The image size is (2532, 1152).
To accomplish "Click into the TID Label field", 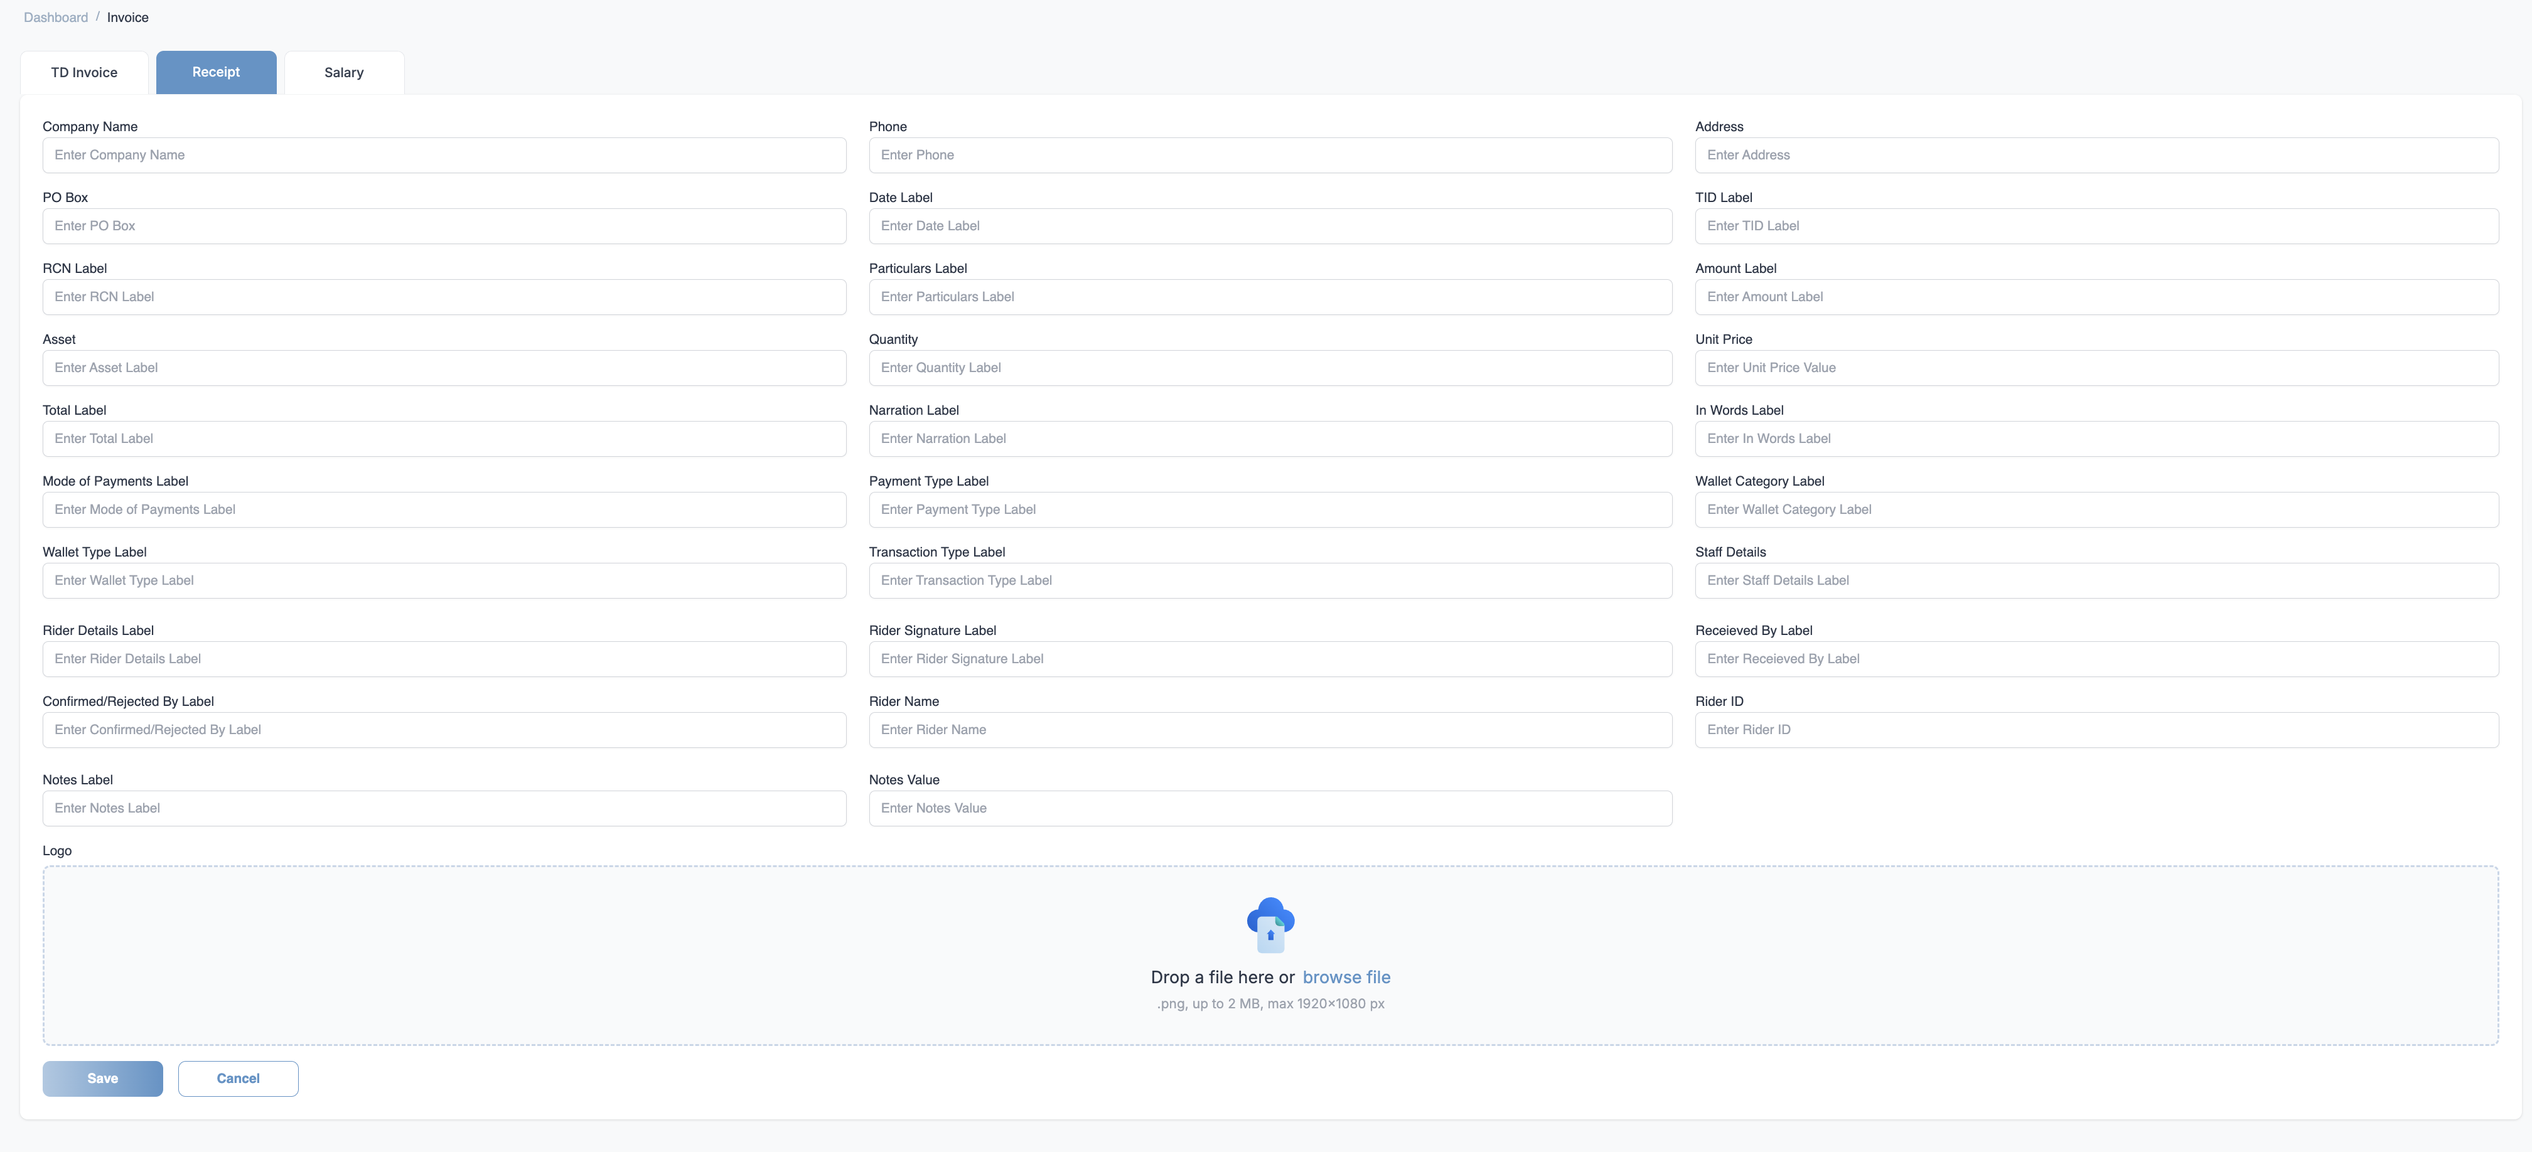I will point(2096,226).
